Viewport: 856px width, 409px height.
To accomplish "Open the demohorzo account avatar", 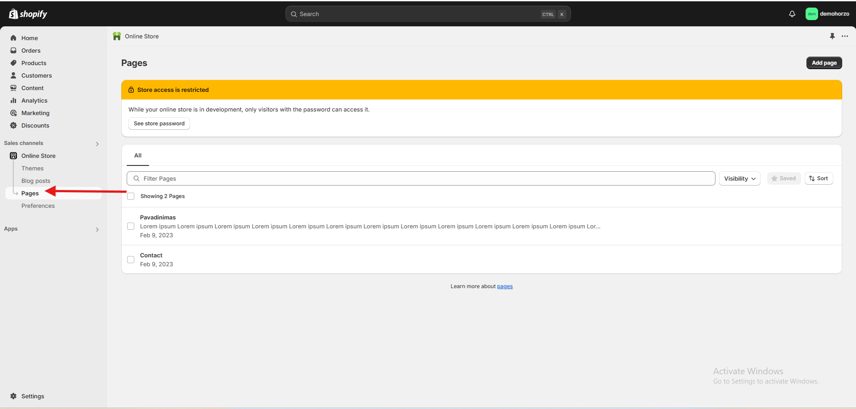I will pos(811,14).
